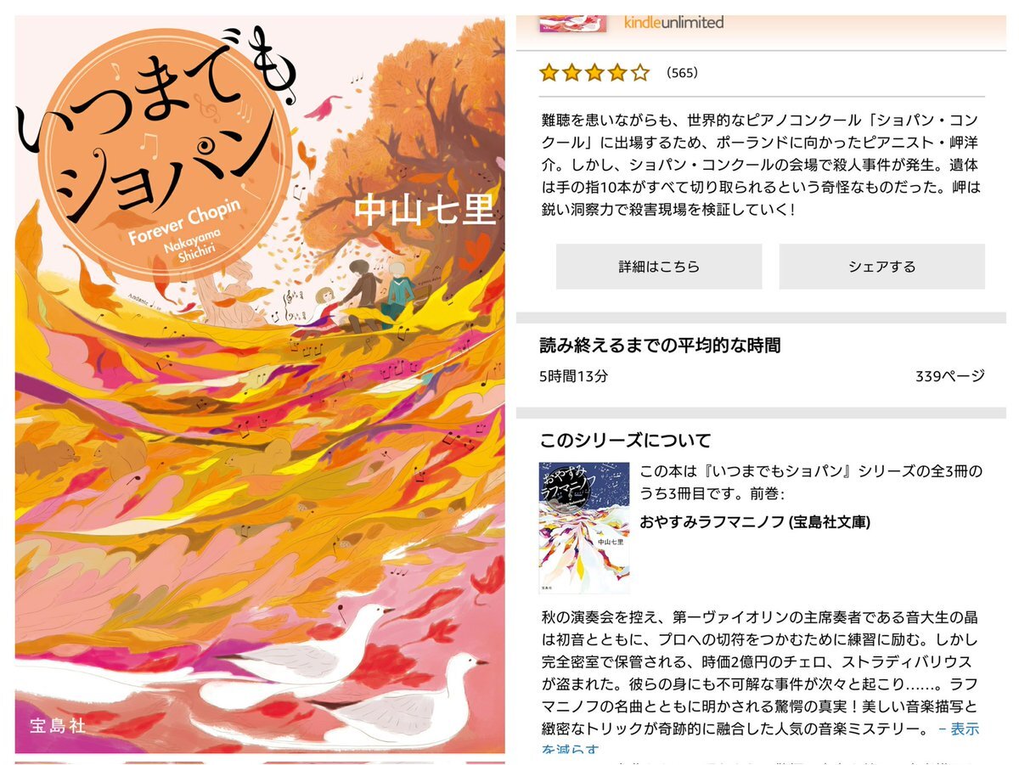Open the (565) review count
Image resolution: width=1019 pixels, height=765 pixels.
coord(683,73)
